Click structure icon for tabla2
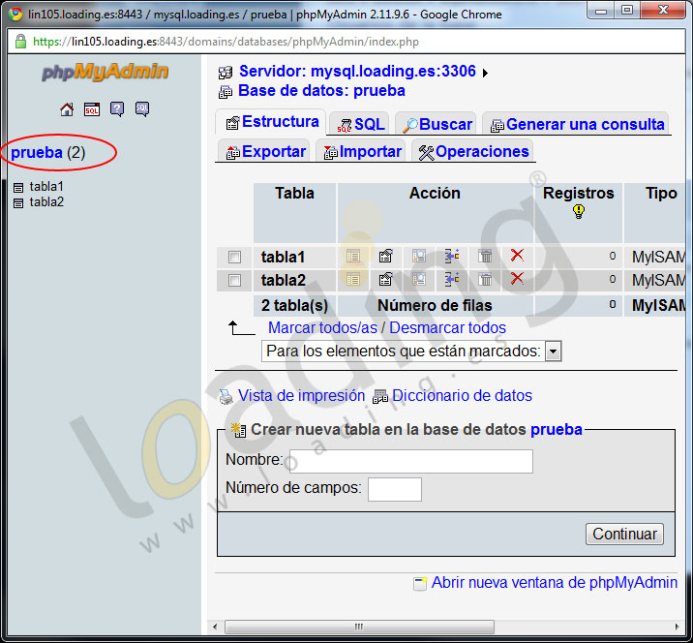 click(386, 280)
